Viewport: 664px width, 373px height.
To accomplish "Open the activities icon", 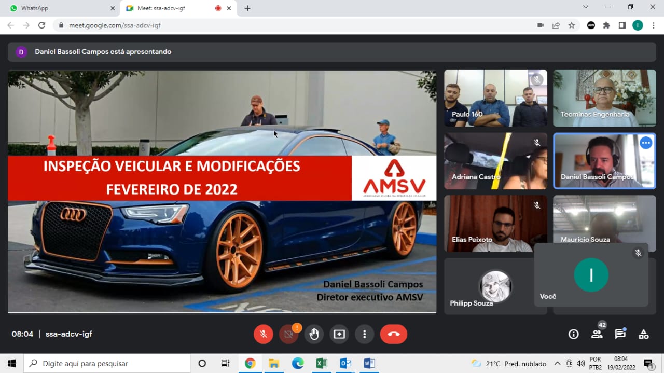I will click(x=644, y=334).
